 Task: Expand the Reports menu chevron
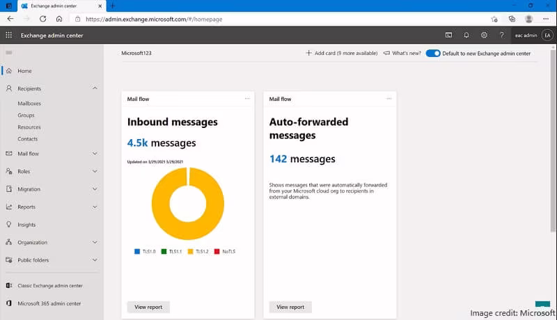[x=95, y=207]
